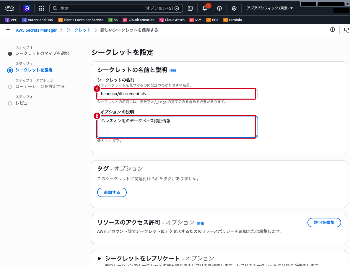Click the IAM shortcut icon

point(191,20)
